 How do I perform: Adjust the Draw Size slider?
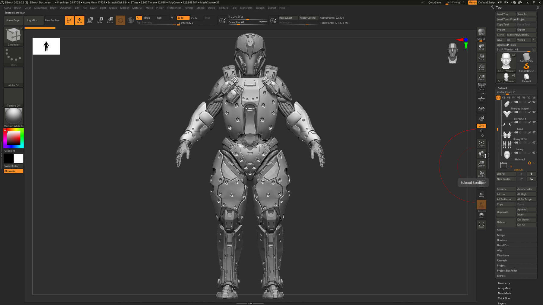click(x=247, y=23)
